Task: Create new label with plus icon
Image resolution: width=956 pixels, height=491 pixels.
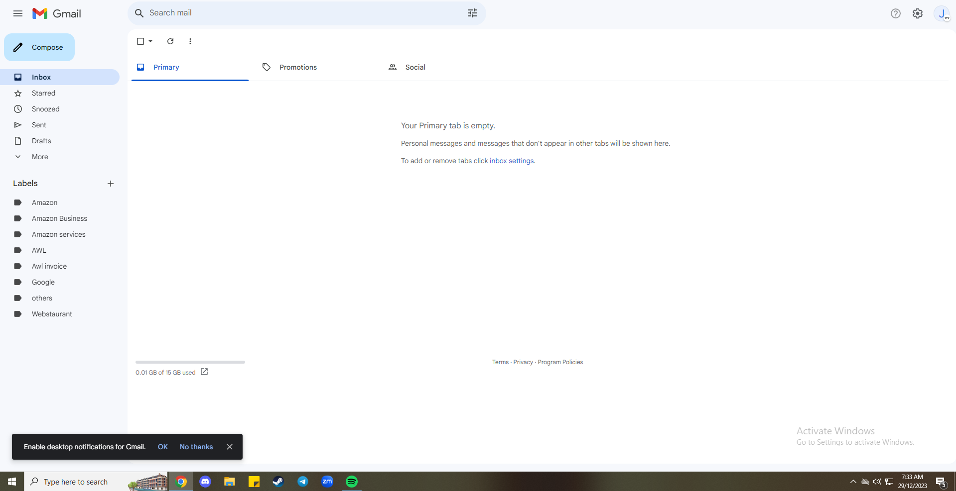Action: 111,184
